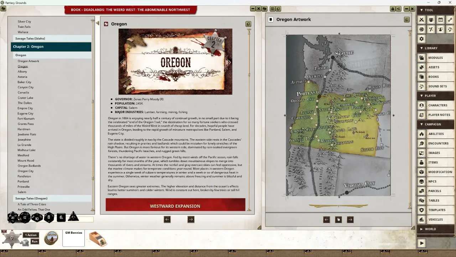Image resolution: width=456 pixels, height=257 pixels.
Task: Click the Oregon map image
Action: (x=338, y=115)
